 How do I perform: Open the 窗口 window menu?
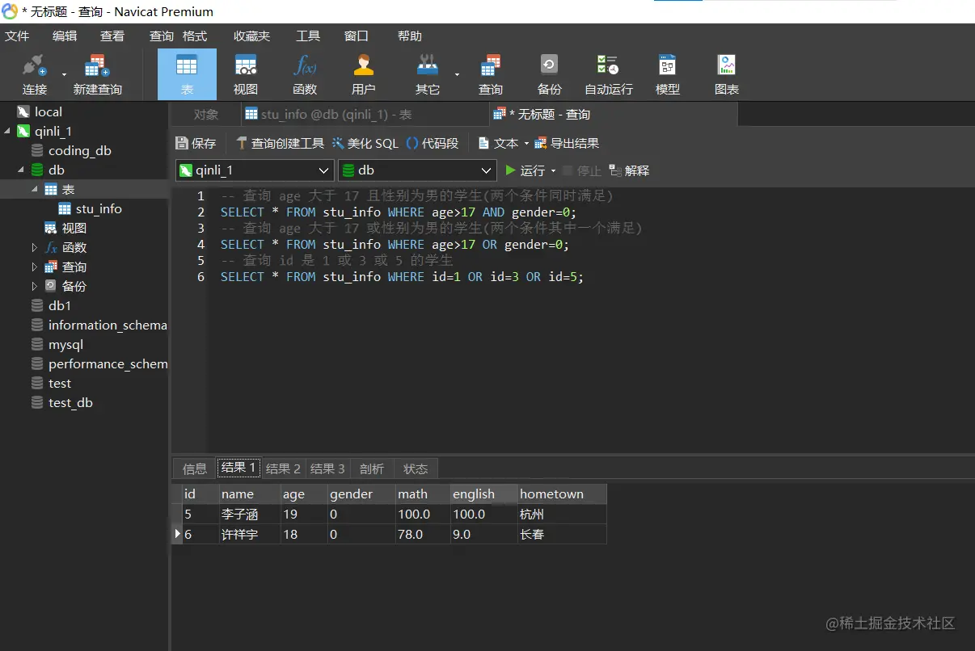tap(357, 36)
